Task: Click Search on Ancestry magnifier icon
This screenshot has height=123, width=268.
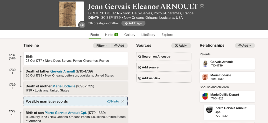Action: coord(140,57)
